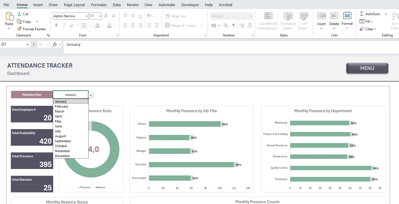
Task: Click the Fill Color paint bucket
Action: [97, 25]
